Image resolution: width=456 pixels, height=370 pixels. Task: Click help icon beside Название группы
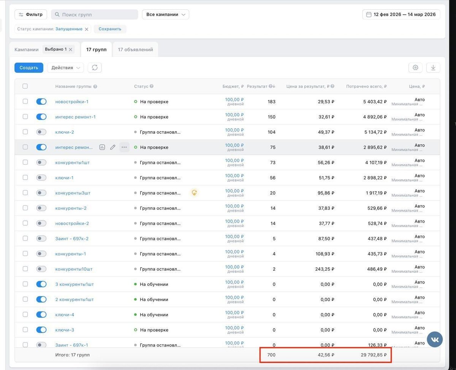95,86
